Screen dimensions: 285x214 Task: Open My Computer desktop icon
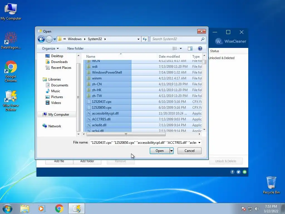[11, 12]
